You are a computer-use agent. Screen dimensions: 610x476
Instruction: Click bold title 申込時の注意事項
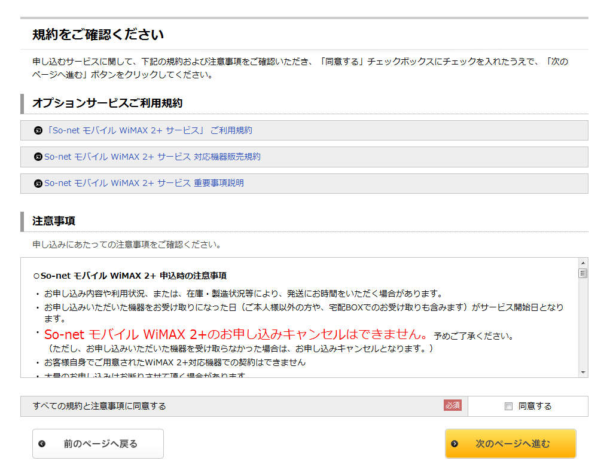pos(130,276)
